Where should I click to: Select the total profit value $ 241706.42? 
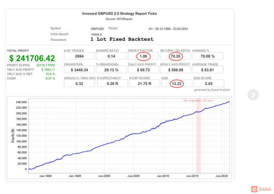tap(32, 58)
